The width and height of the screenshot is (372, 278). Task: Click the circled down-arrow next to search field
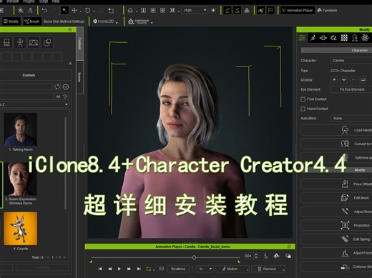point(66,86)
